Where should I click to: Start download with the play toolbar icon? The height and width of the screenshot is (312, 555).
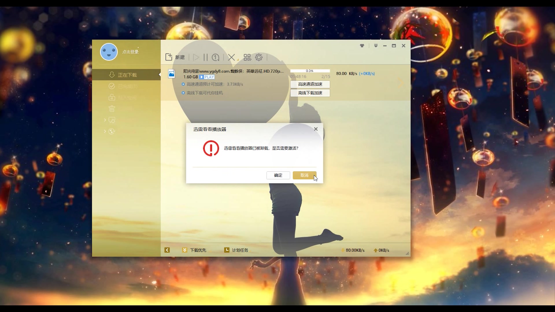coord(196,57)
